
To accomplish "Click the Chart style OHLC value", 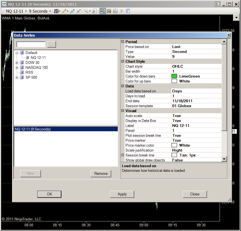I will 196,66.
